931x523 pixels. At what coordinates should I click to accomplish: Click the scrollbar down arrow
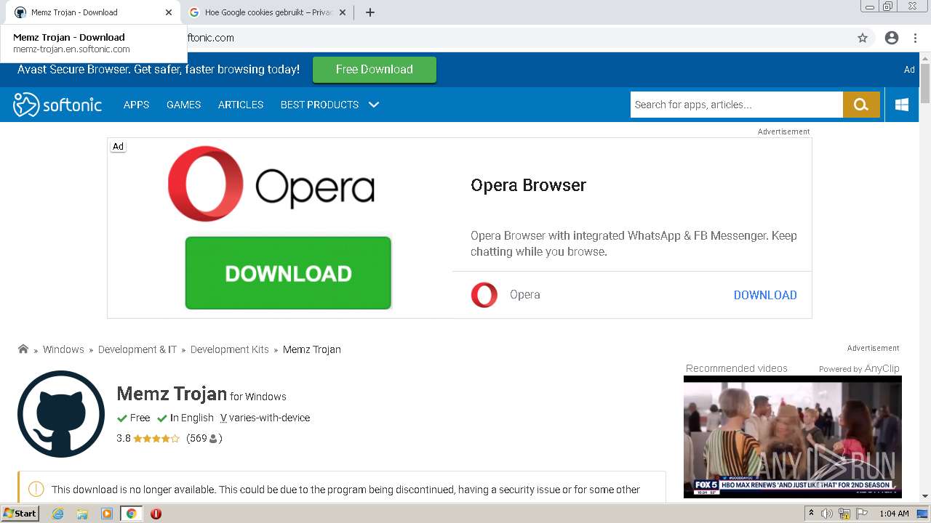click(925, 496)
